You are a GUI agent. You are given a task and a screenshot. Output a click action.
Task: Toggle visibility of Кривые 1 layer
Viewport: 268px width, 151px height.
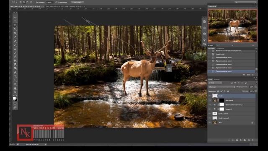tap(210, 109)
